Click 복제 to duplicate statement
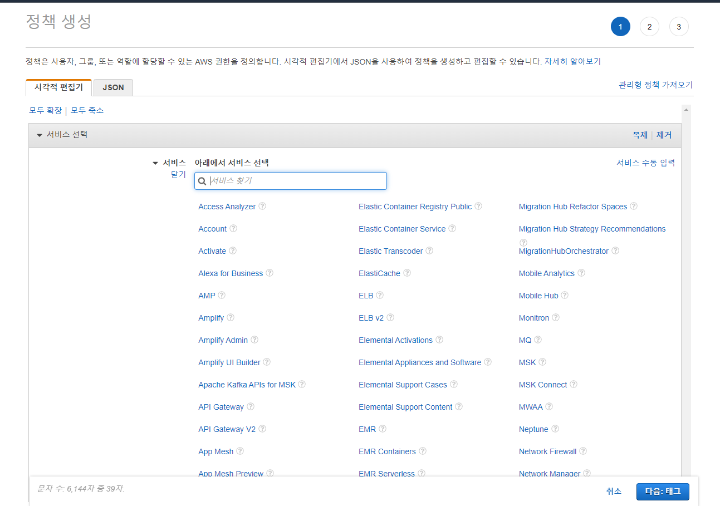Screen dimensions: 720x506 [x=640, y=135]
